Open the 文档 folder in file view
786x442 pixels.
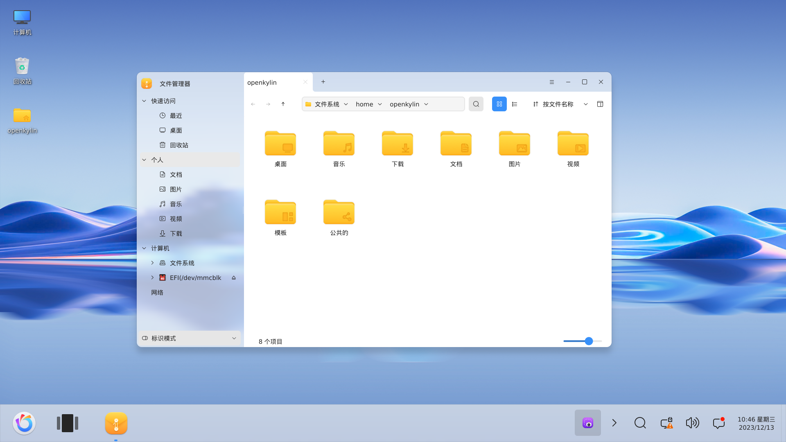(x=456, y=149)
